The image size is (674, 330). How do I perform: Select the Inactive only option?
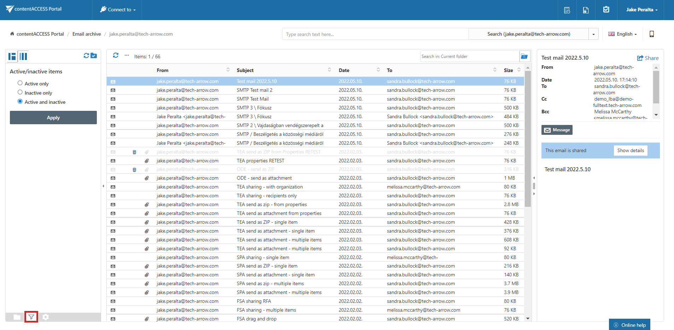(x=20, y=92)
